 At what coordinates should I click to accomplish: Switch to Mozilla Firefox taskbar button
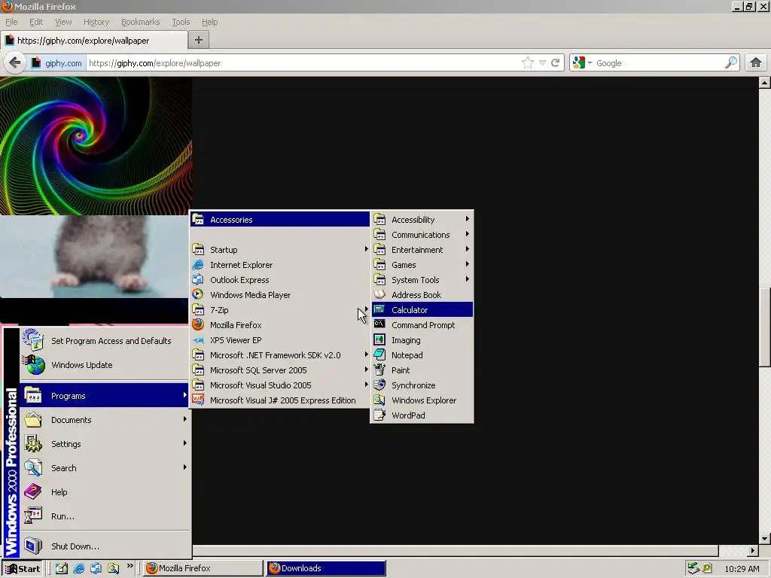click(203, 568)
